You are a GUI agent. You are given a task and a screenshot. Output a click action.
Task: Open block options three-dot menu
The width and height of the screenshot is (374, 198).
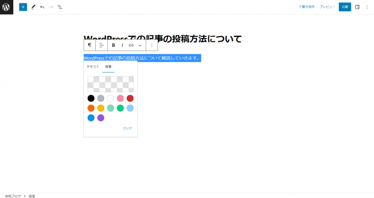click(x=151, y=45)
